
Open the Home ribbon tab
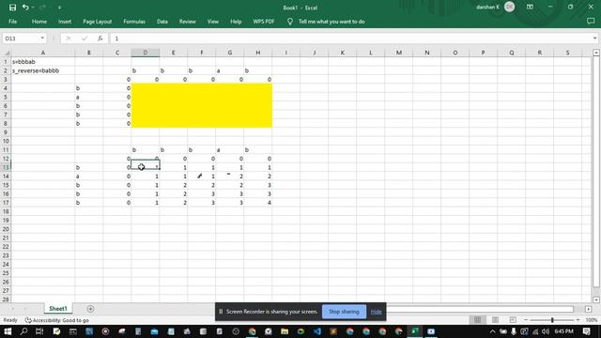(x=39, y=22)
